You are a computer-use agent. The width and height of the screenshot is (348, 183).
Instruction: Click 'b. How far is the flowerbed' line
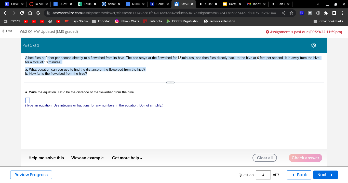[x=56, y=74]
